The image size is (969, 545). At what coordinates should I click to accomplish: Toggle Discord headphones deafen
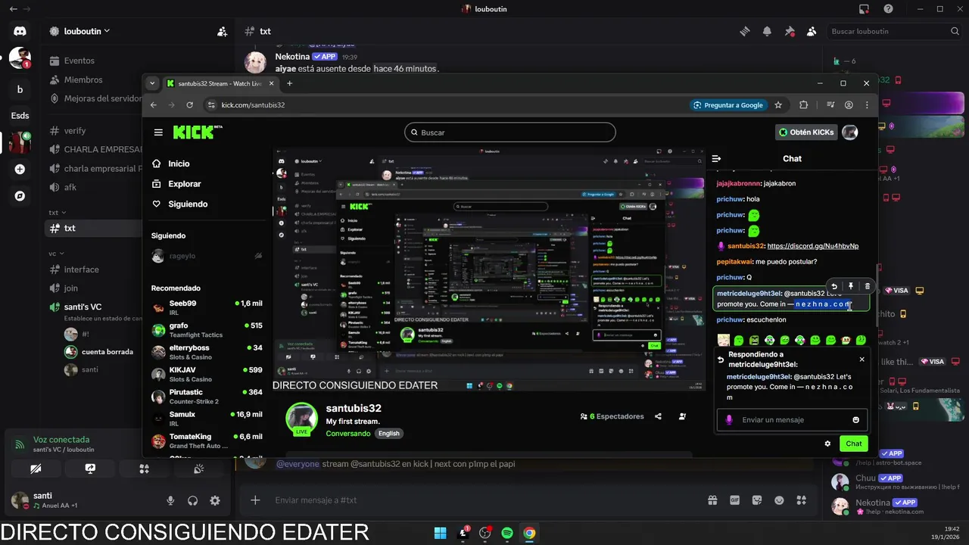click(192, 500)
